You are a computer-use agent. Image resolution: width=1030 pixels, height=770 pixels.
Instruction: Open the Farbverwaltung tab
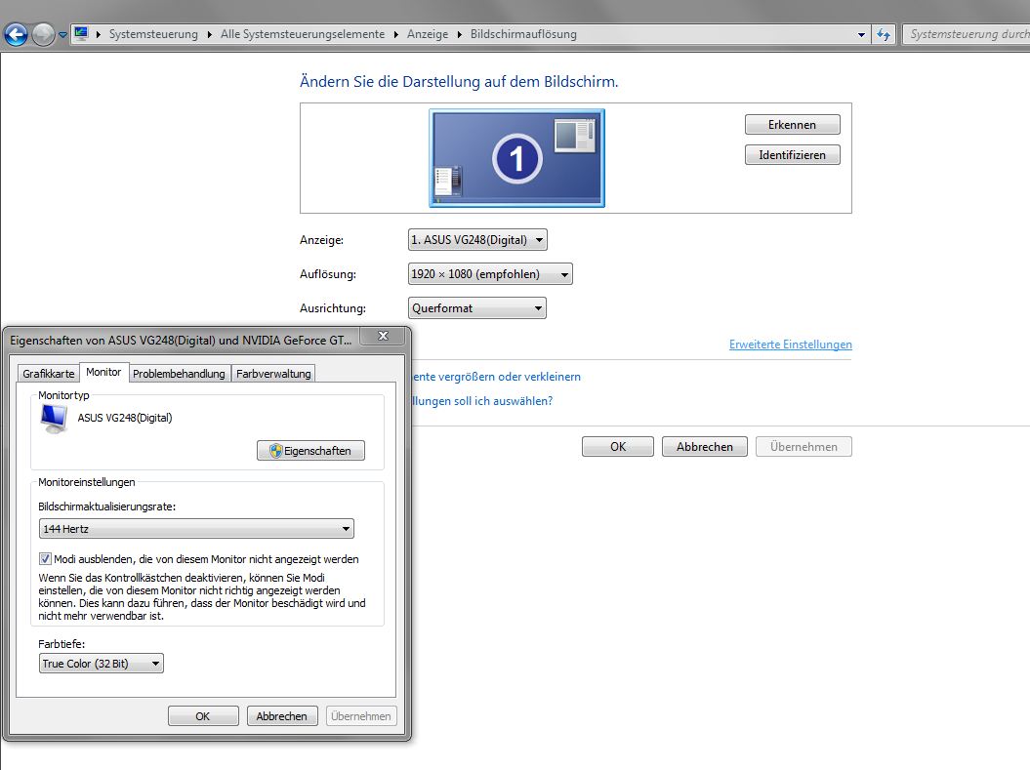(x=273, y=374)
